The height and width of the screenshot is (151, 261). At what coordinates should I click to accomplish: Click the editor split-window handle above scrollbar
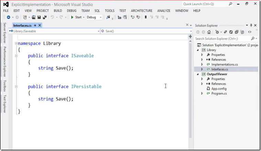point(190,37)
